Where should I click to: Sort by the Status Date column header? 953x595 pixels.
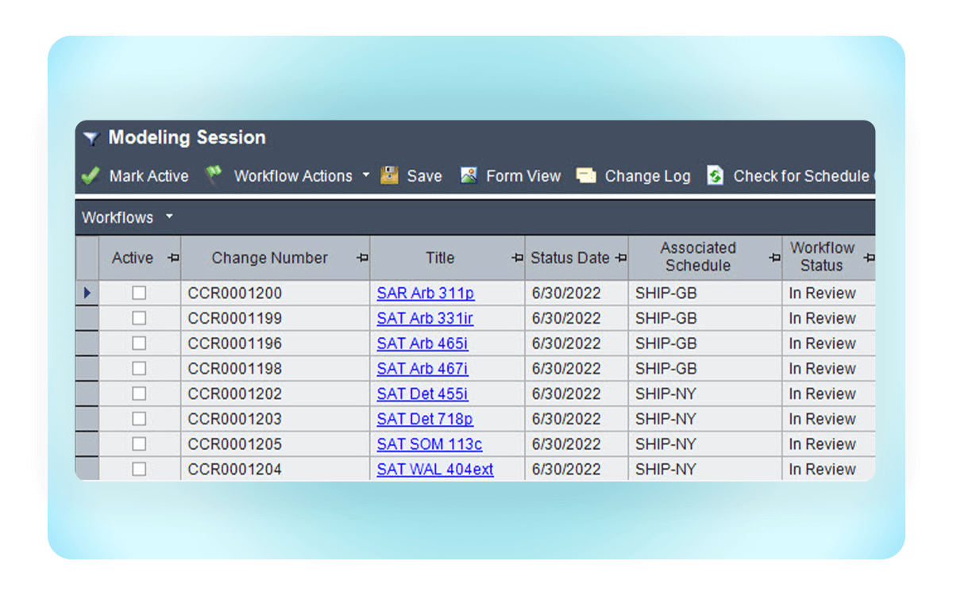pos(569,258)
